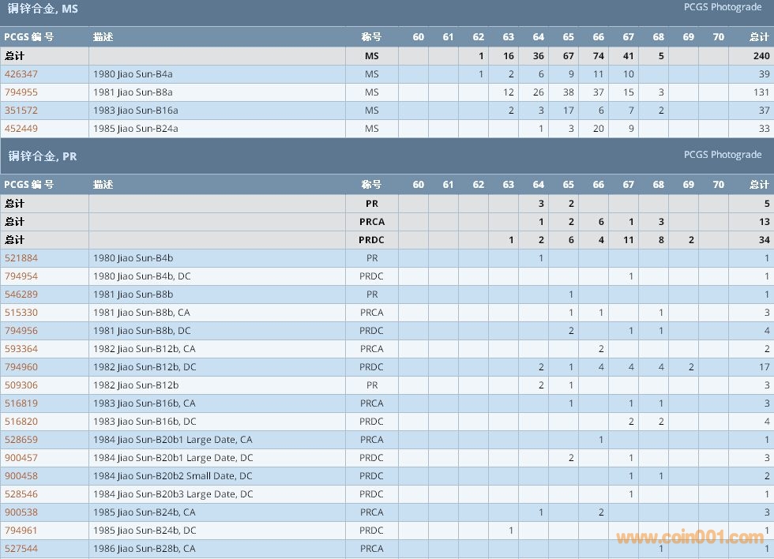Image resolution: width=774 pixels, height=559 pixels.
Task: Click the total count 131 cell
Action: (758, 92)
